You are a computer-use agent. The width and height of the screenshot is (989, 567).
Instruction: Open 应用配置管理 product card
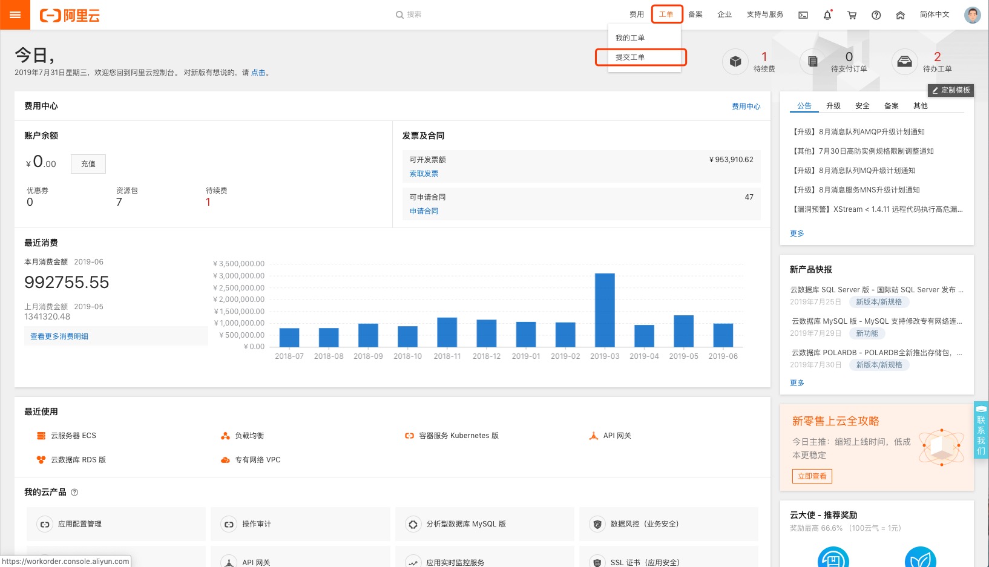[x=116, y=524]
